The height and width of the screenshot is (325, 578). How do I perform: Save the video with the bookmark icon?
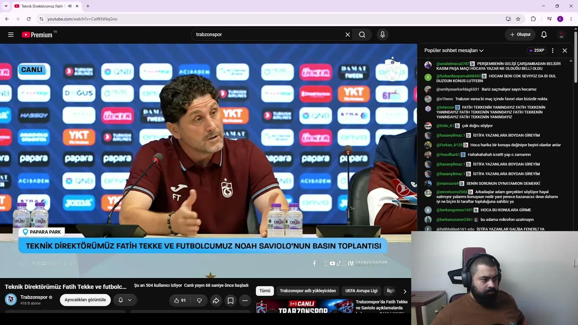230,300
